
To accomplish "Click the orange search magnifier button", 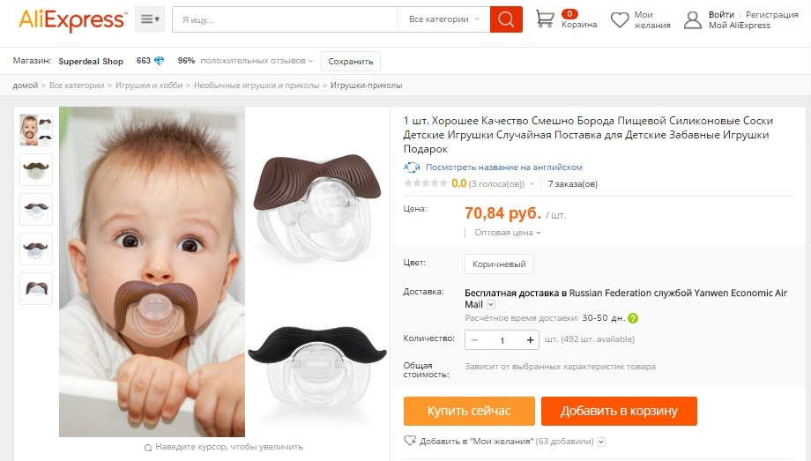I will click(x=506, y=19).
